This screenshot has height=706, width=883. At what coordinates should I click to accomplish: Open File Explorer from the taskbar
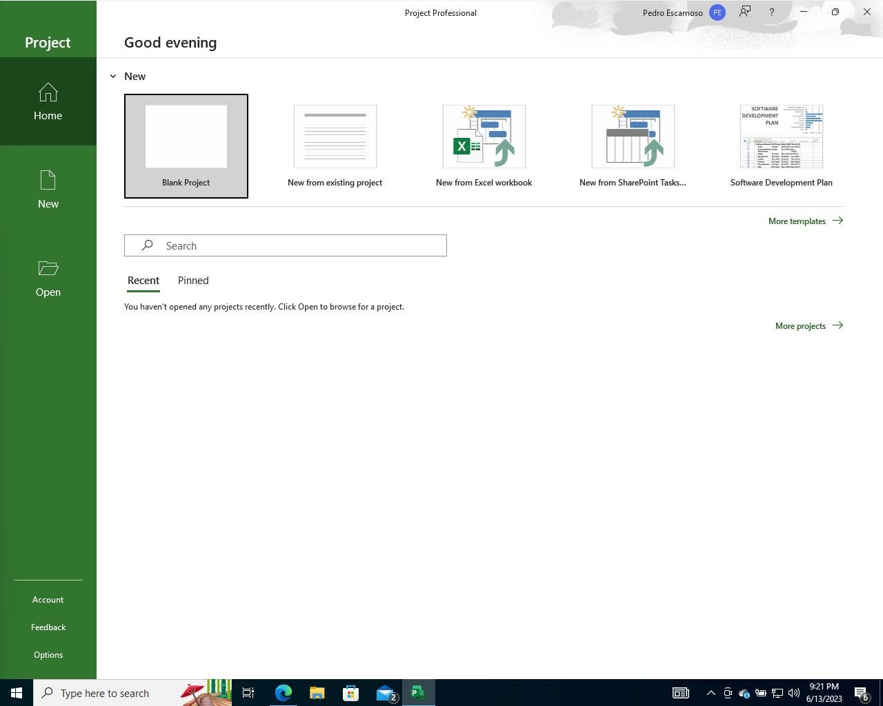click(x=317, y=693)
